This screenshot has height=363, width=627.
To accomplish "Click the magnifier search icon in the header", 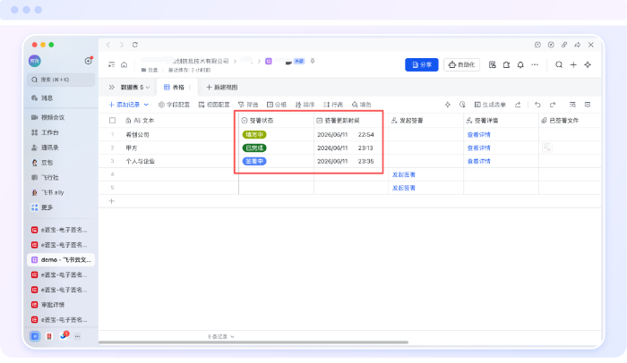I will coord(559,64).
